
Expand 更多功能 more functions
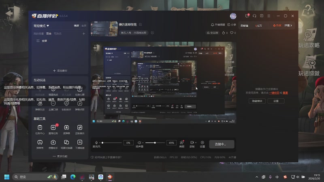coord(60,156)
